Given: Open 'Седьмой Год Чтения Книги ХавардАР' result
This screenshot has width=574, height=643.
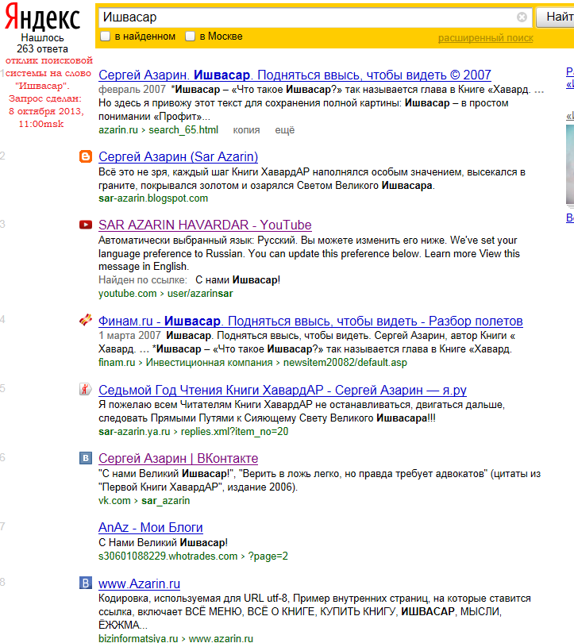Looking at the screenshot, I should [x=283, y=390].
